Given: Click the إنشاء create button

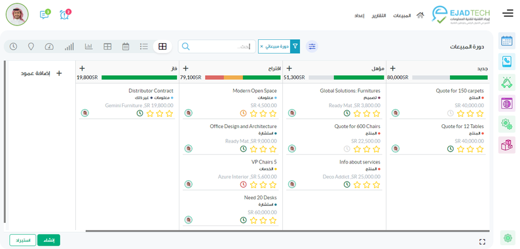Looking at the screenshot, I should (x=48, y=240).
